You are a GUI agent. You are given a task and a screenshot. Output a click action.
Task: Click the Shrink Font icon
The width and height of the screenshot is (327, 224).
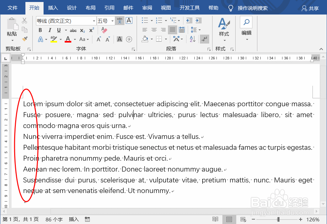point(108,39)
